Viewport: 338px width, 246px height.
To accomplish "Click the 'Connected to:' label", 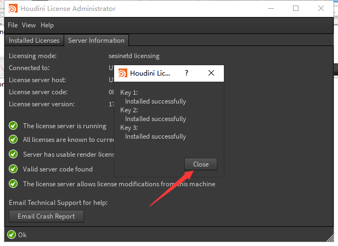I will (x=29, y=68).
